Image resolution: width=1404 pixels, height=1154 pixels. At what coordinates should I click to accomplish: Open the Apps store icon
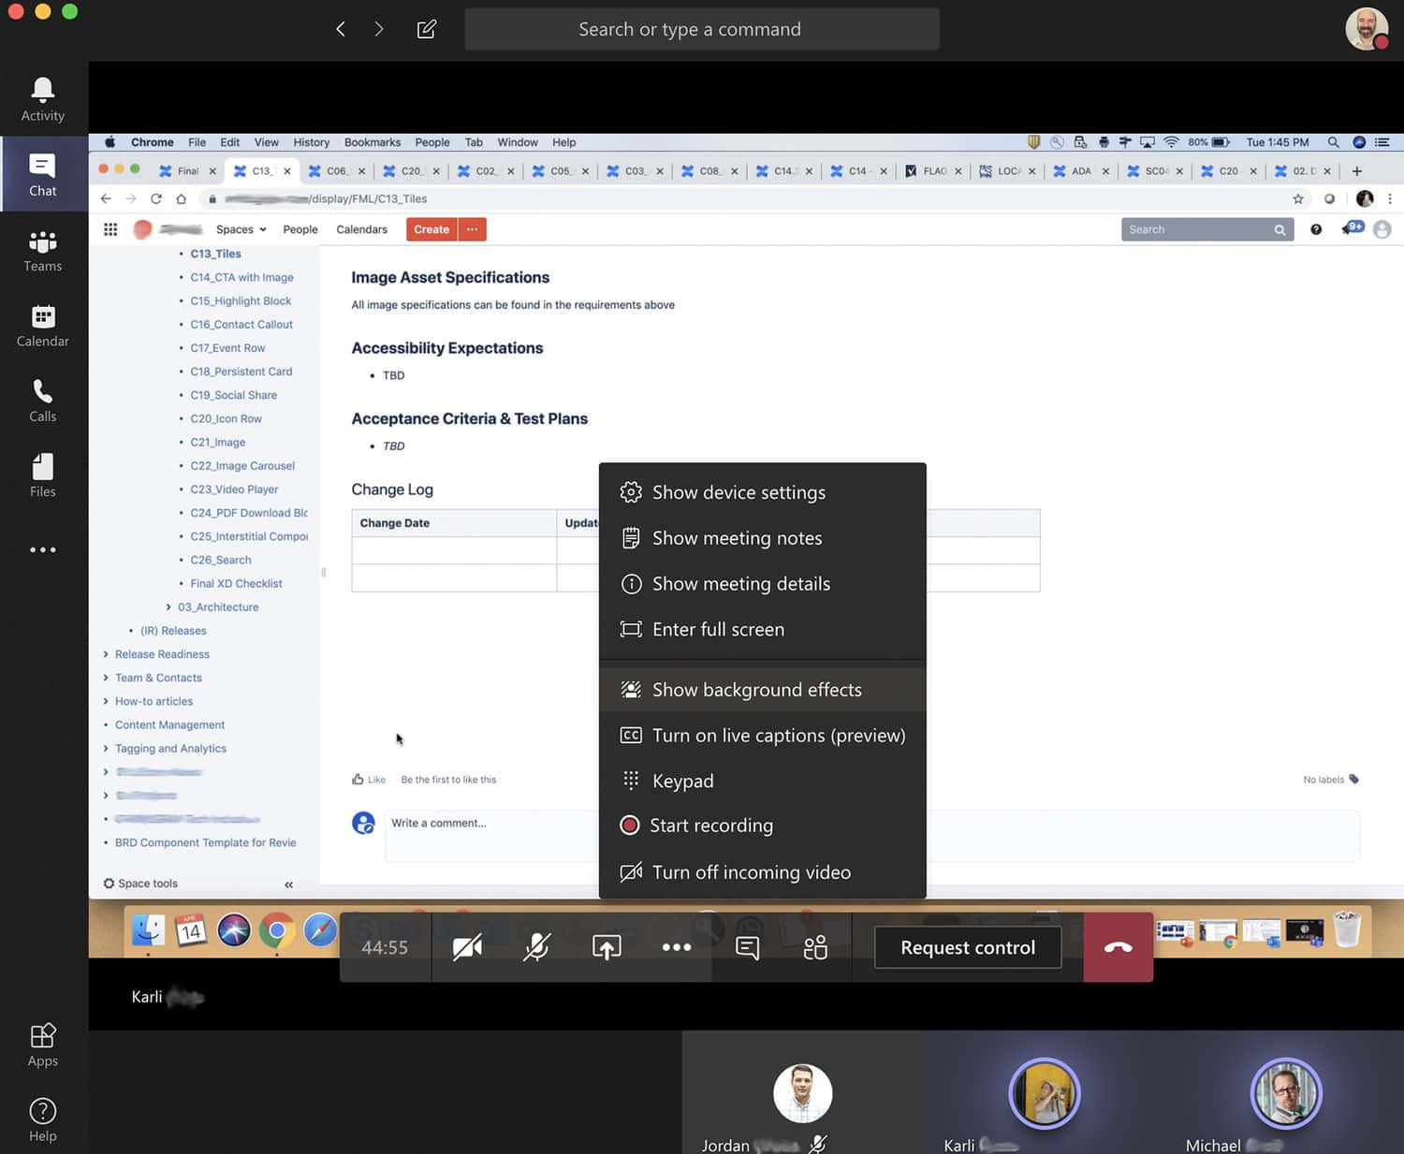[43, 1044]
